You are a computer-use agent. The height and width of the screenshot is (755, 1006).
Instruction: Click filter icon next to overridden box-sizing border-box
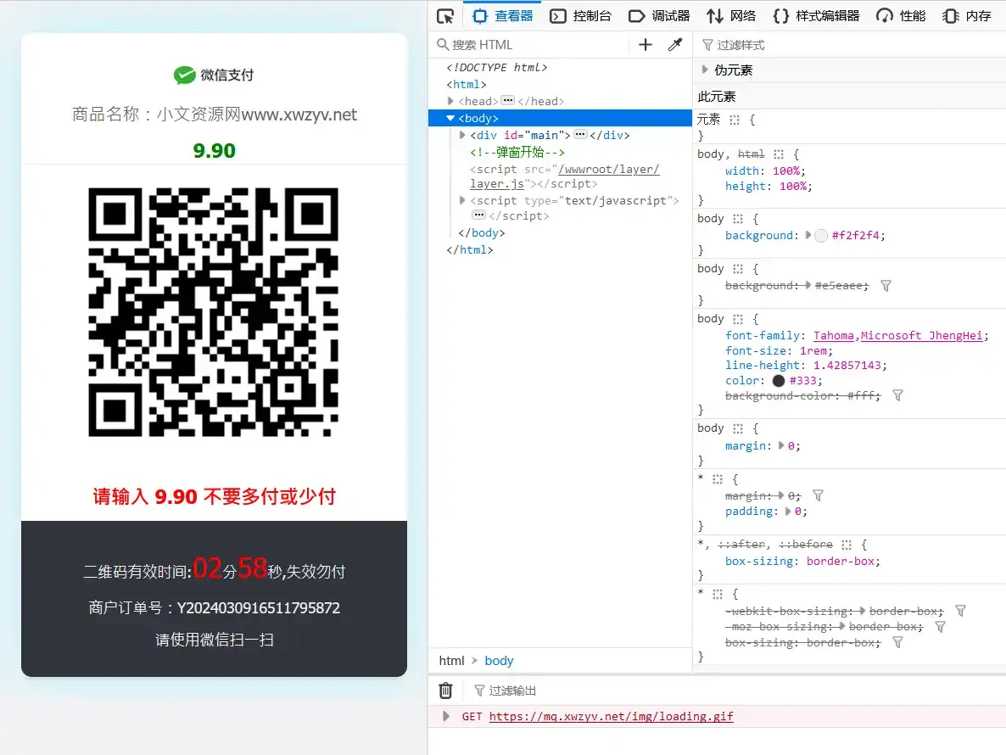(x=897, y=642)
